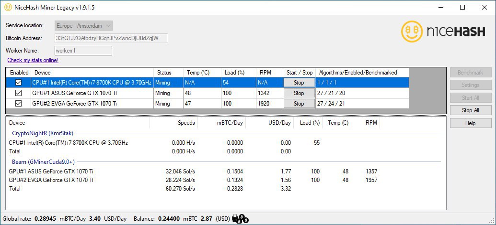Viewport: 496px width, 225px height.
Task: Stop mining on GPU#1 ASUS row
Action: [x=299, y=93]
